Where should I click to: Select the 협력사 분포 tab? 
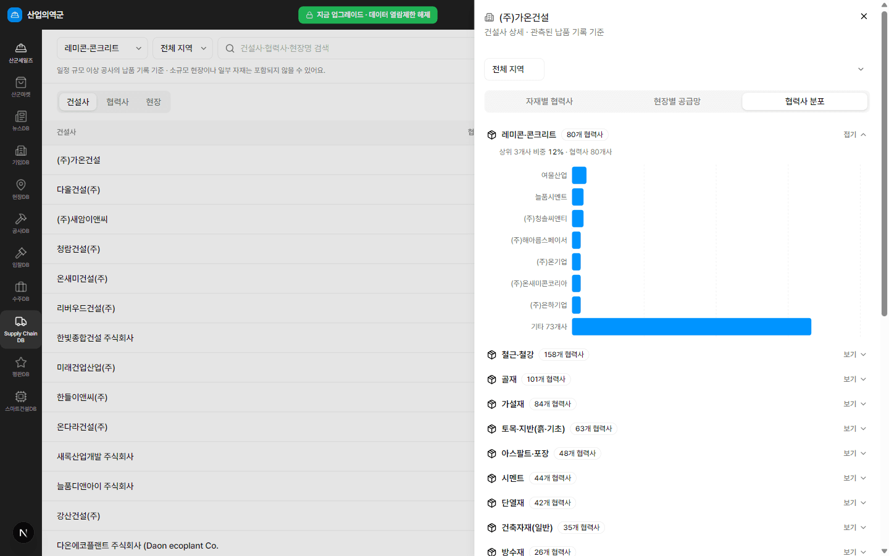805,101
